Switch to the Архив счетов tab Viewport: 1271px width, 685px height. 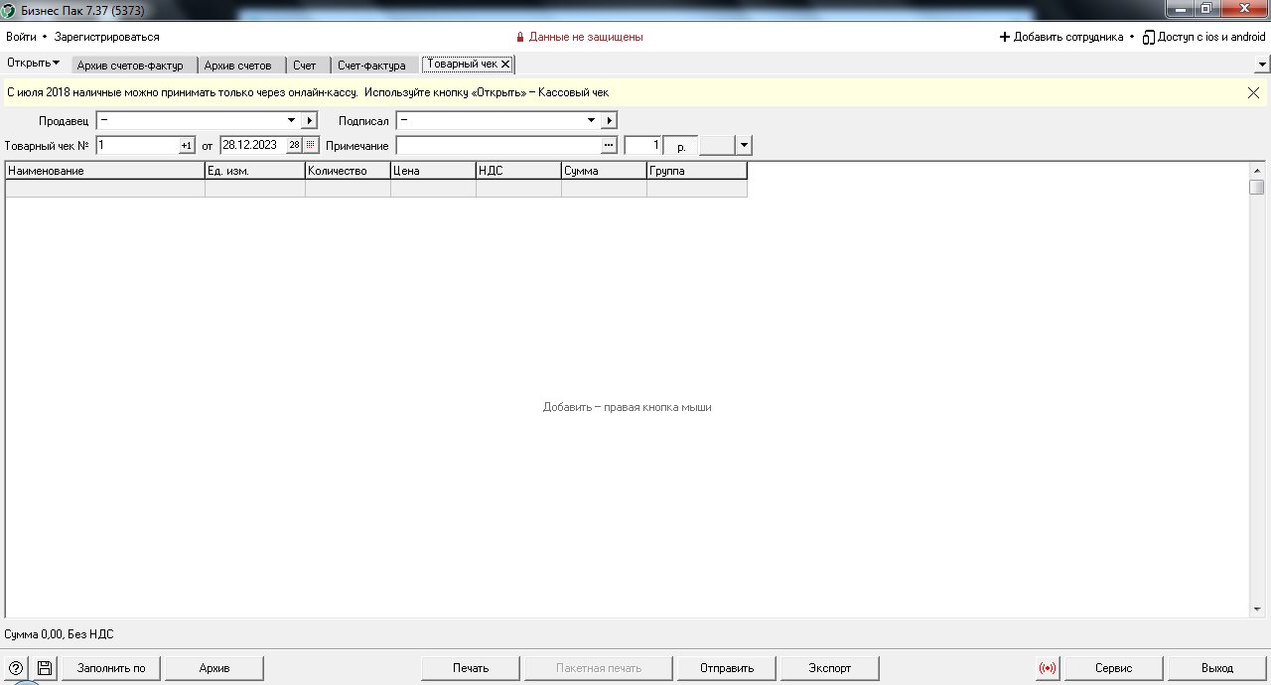coord(238,66)
